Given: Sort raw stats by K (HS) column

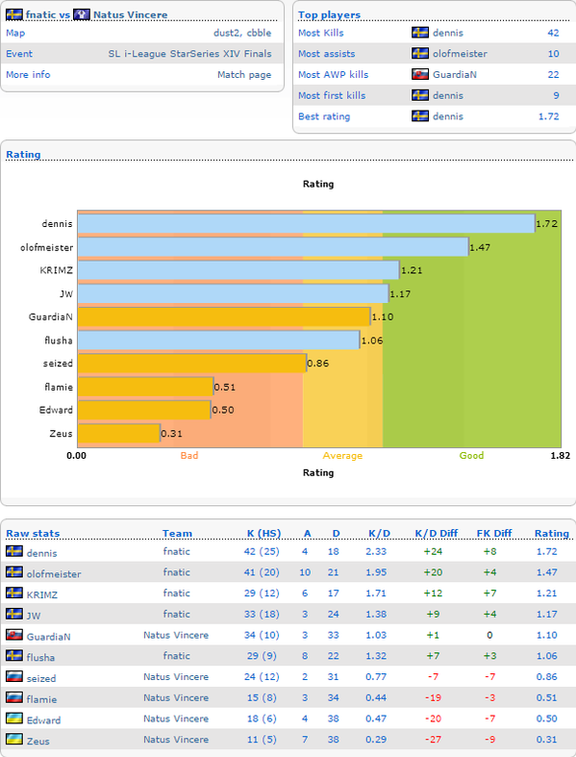Looking at the screenshot, I should [x=263, y=534].
